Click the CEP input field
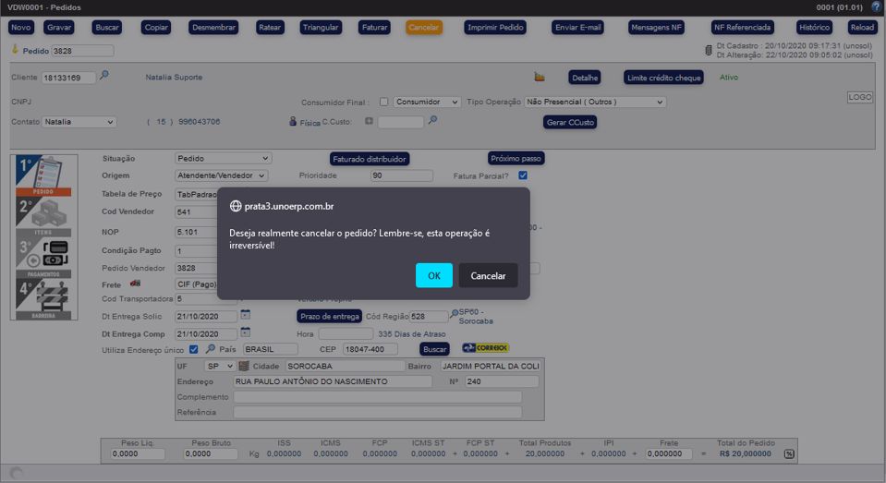The height and width of the screenshot is (483, 886). pyautogui.click(x=369, y=349)
